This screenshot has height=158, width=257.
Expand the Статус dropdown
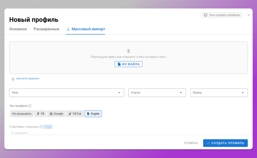[157, 93]
